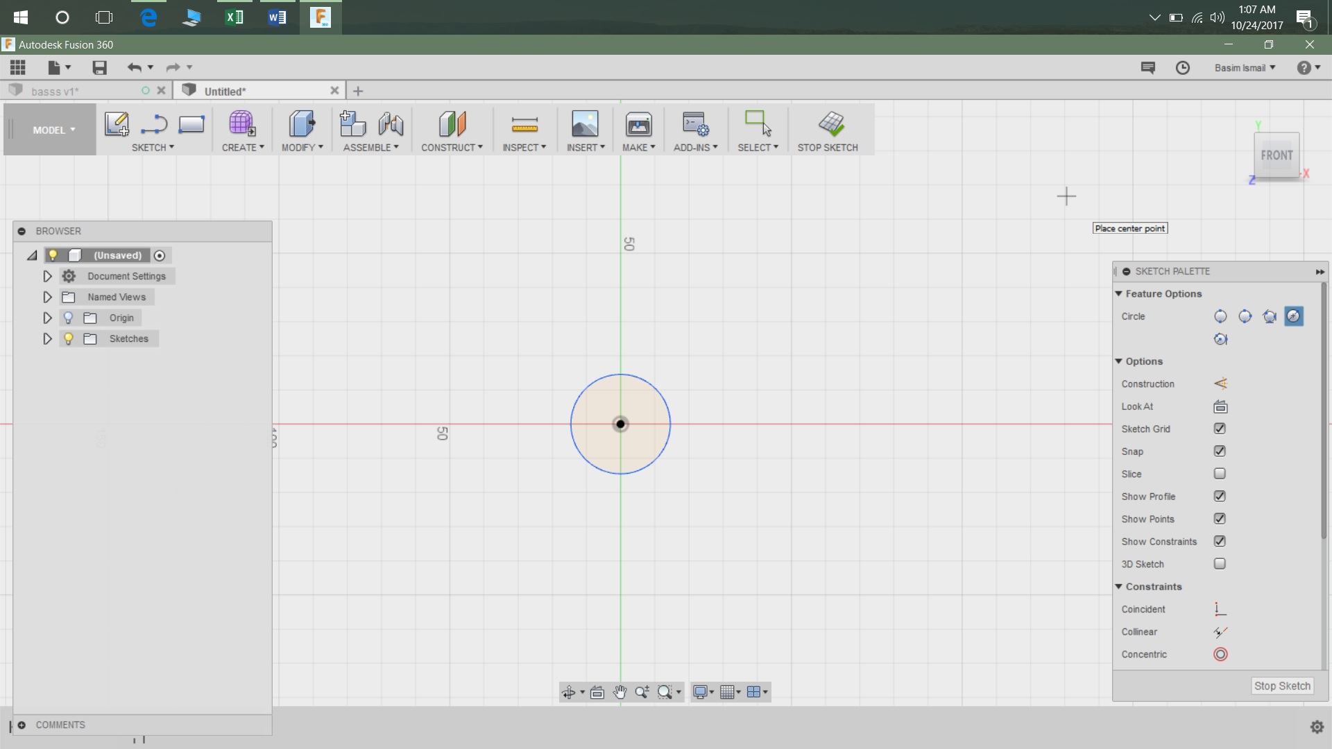Click the Create Form icon
Screen dimensions: 1332x749
(241, 123)
